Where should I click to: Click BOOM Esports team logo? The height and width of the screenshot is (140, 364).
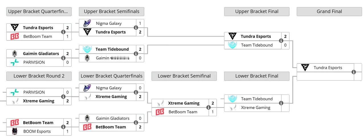tap(15, 131)
